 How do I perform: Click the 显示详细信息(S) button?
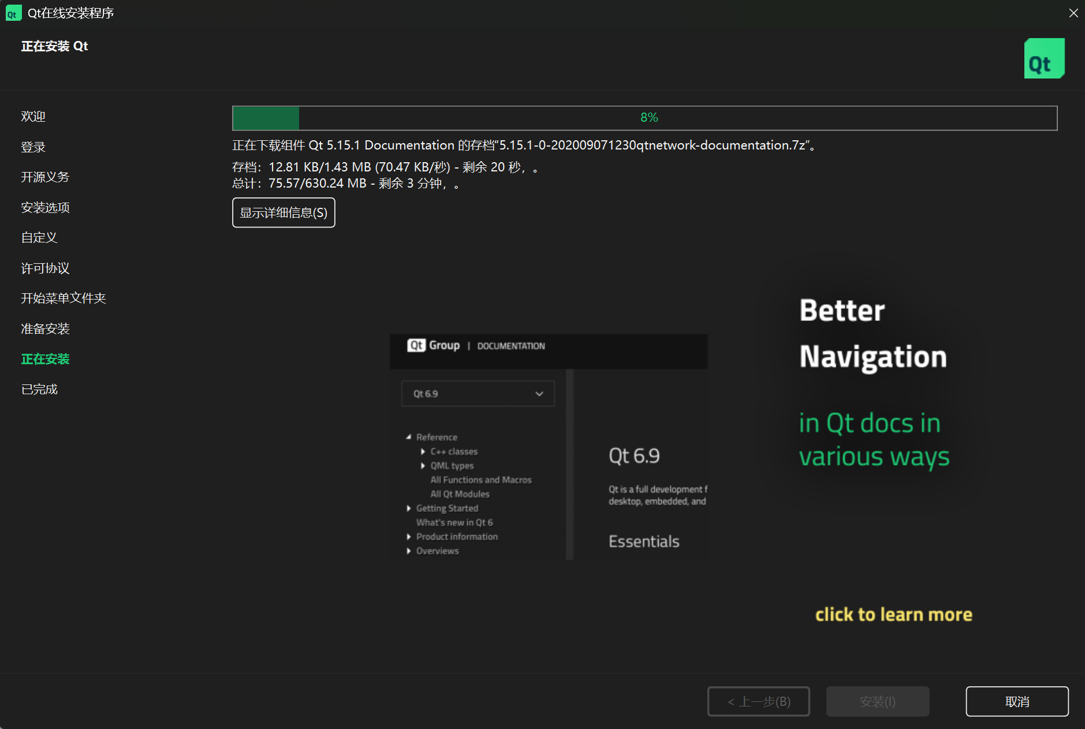tap(284, 212)
